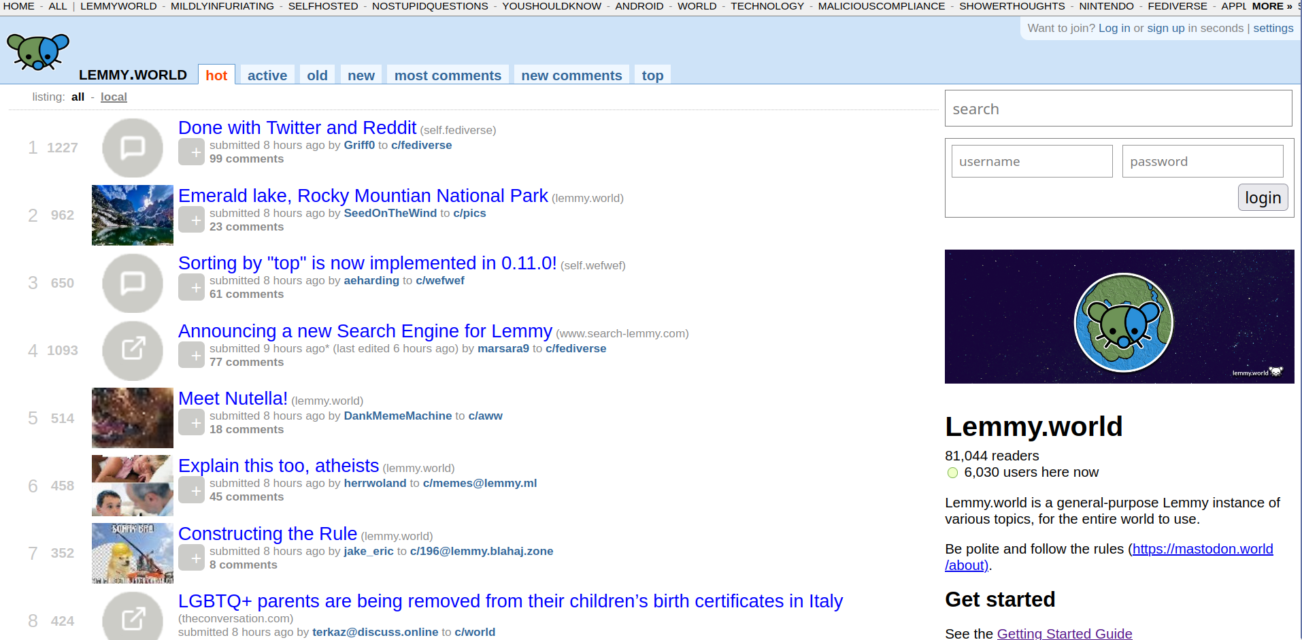
Task: Go to c/world community
Action: click(x=475, y=633)
